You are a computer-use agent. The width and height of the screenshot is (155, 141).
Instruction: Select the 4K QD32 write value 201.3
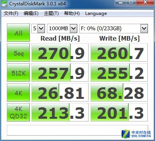pos(119,112)
